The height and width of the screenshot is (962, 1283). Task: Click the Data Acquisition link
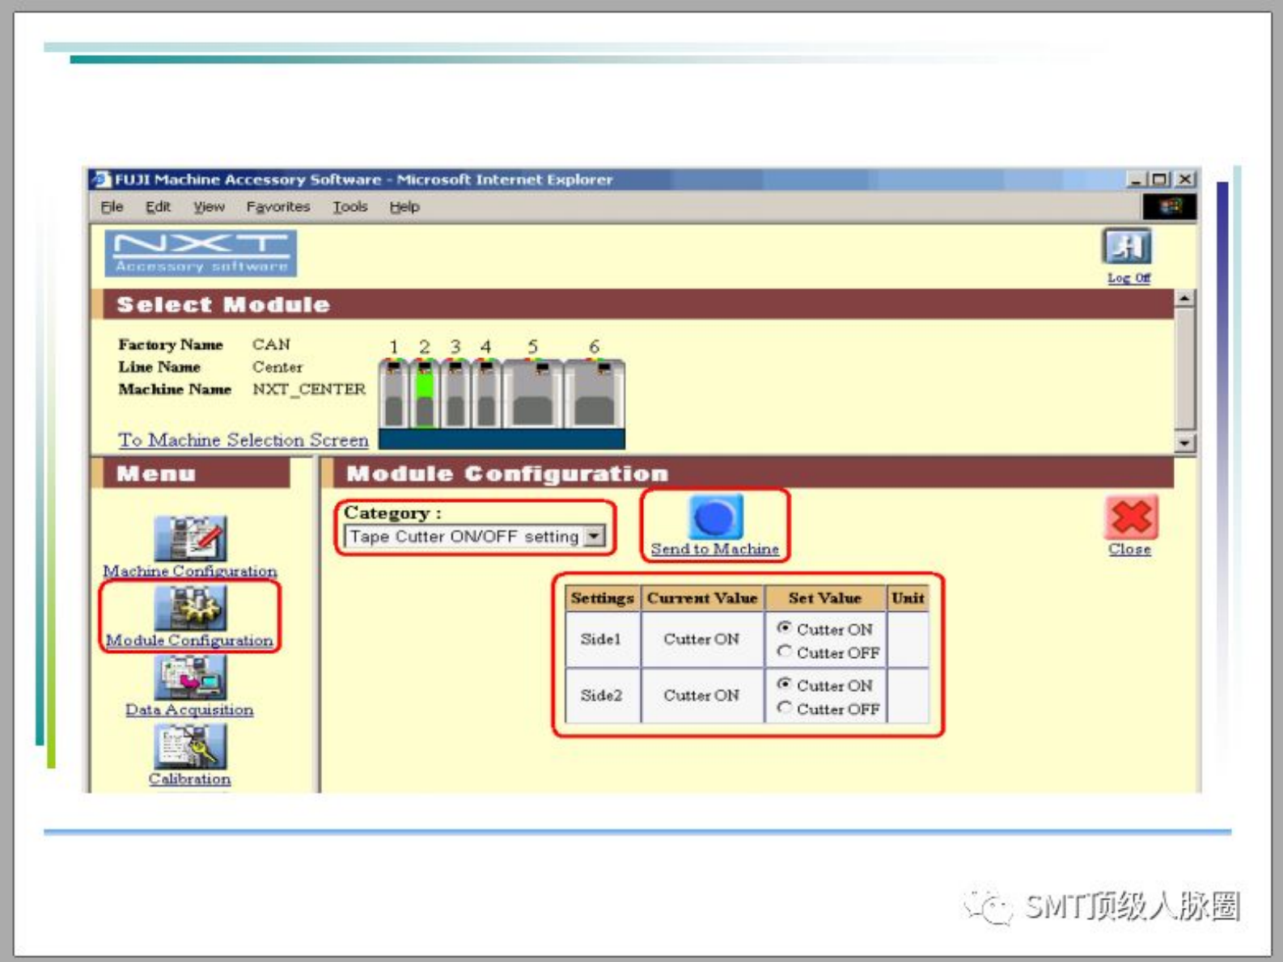pos(189,710)
